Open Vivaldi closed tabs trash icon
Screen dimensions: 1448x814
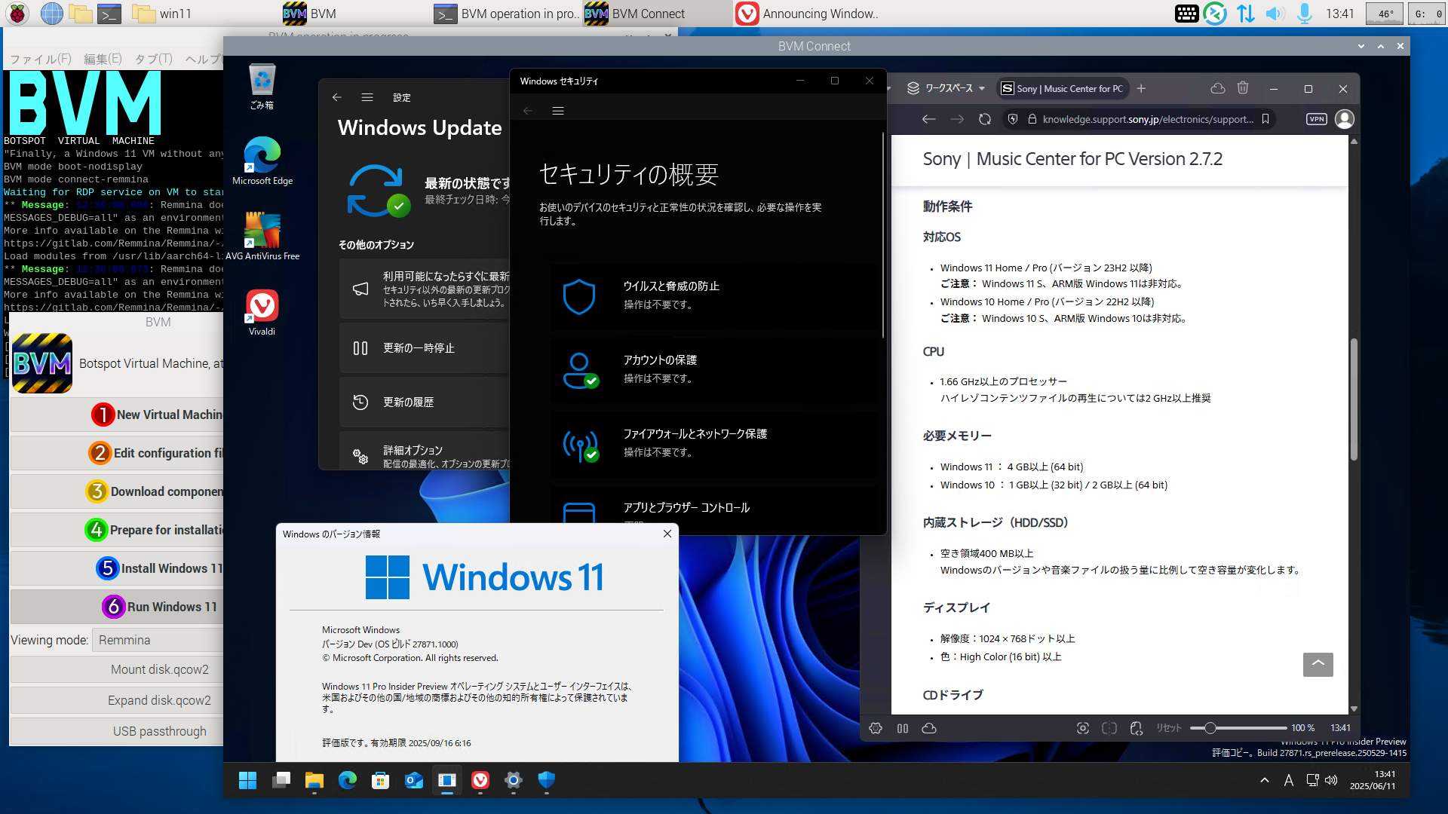[1243, 88]
